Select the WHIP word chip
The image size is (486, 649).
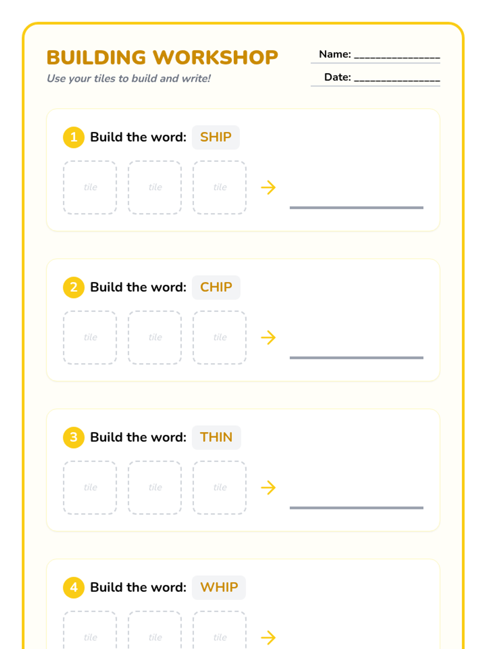click(219, 587)
